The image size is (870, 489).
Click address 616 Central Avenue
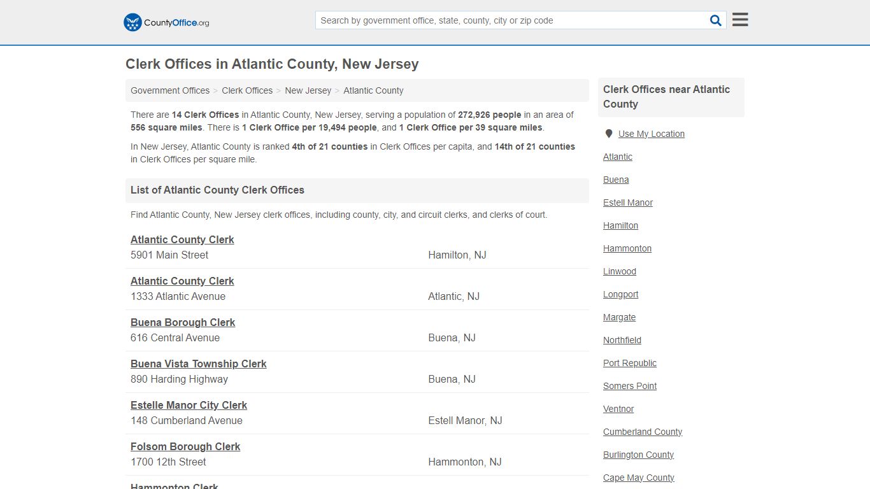point(175,337)
